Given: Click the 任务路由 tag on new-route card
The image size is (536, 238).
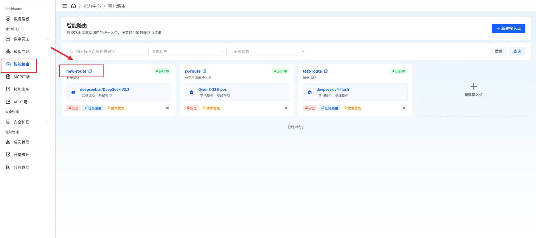Looking at the screenshot, I should [93, 108].
